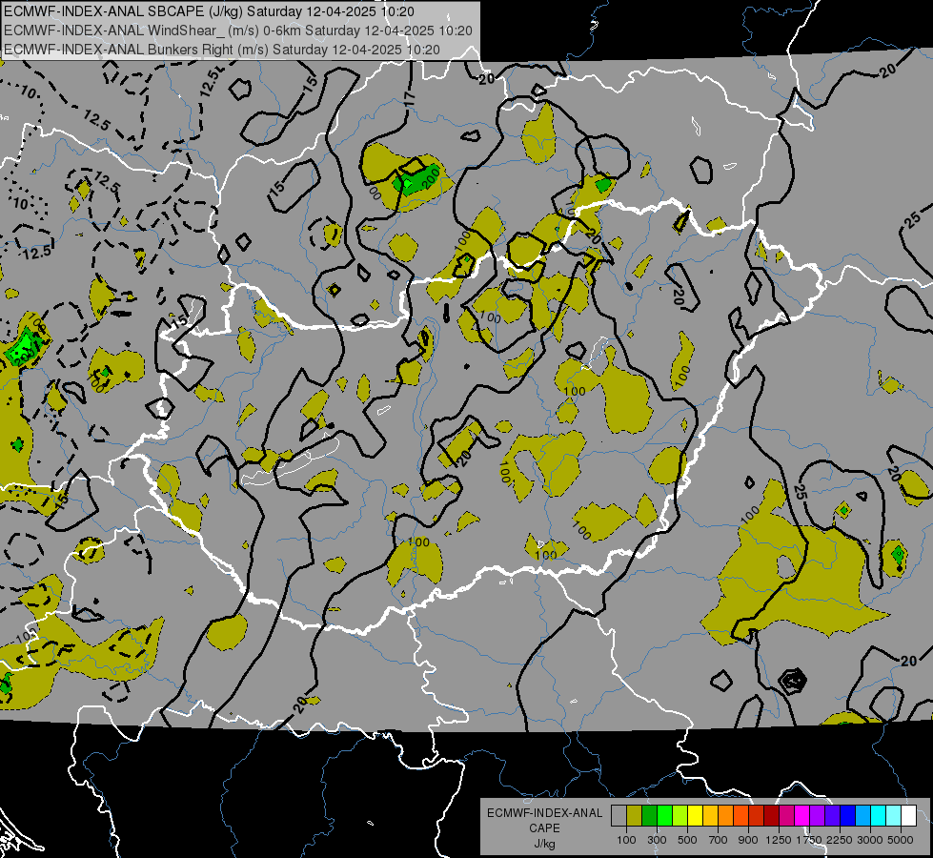Click the dark blue swatch right of 2250
Viewport: 933px width, 858px height.
click(x=848, y=816)
